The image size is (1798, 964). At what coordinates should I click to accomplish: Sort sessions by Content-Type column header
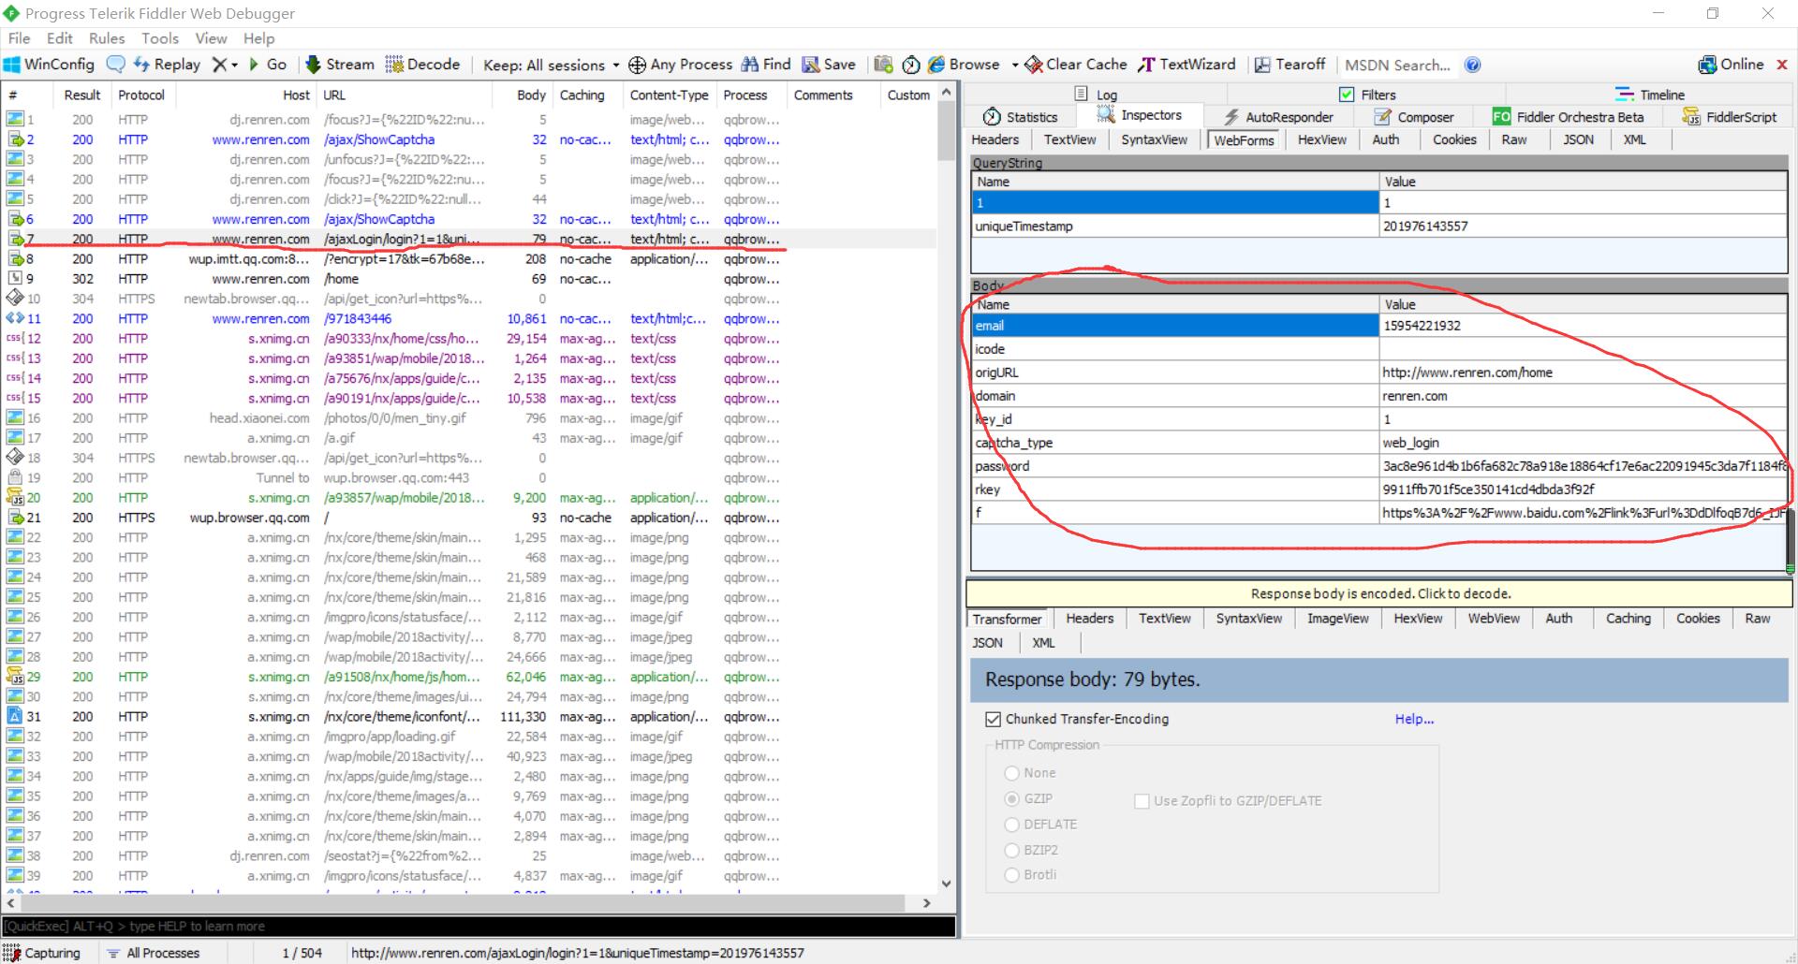coord(669,95)
